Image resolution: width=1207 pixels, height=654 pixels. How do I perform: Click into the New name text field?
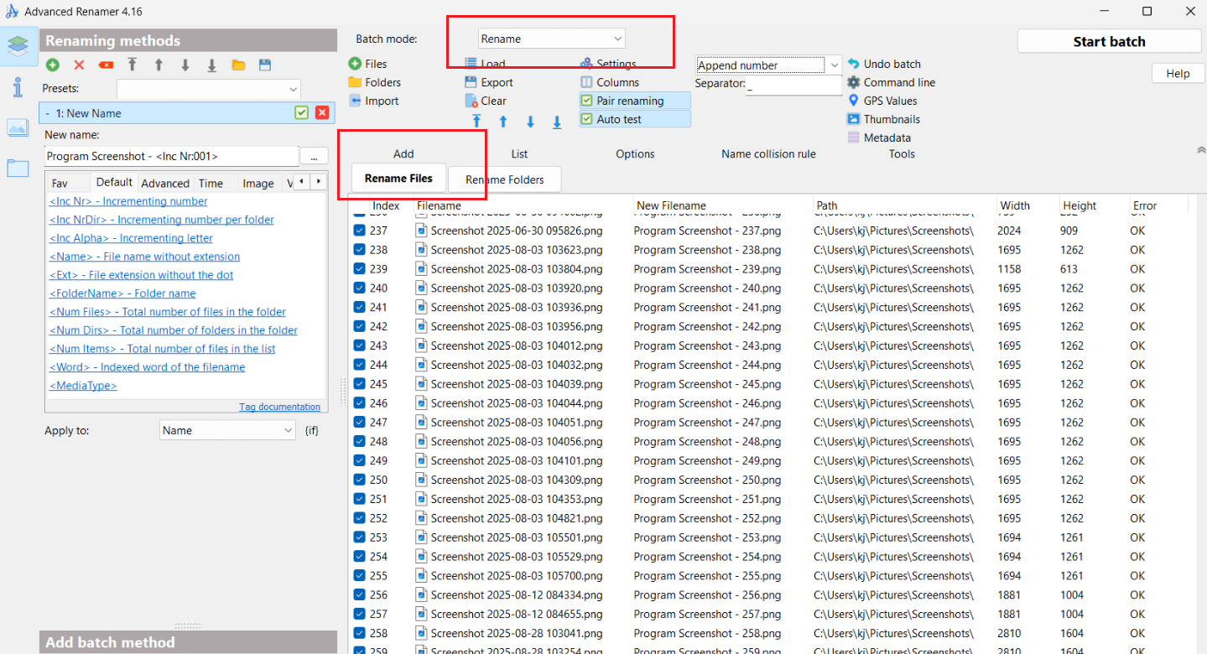point(171,156)
